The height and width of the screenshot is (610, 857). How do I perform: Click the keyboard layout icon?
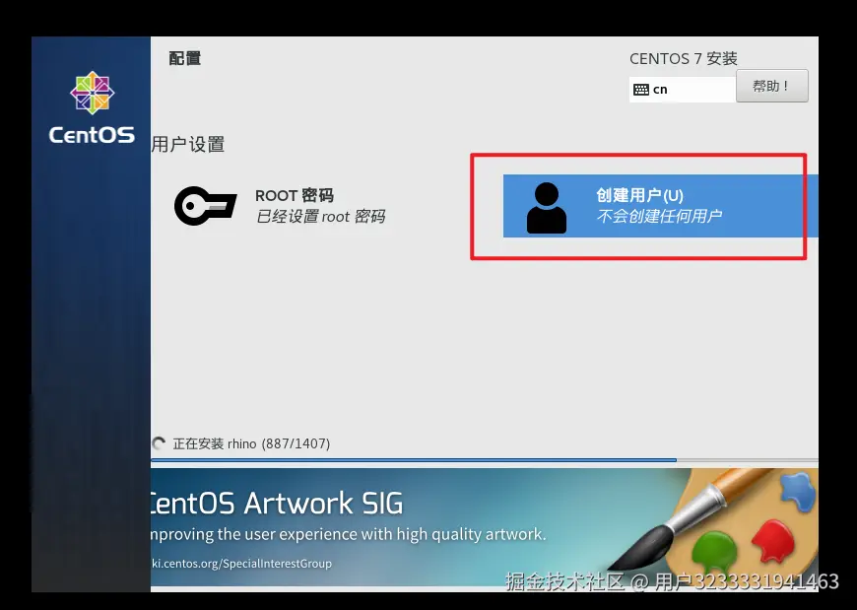[641, 90]
